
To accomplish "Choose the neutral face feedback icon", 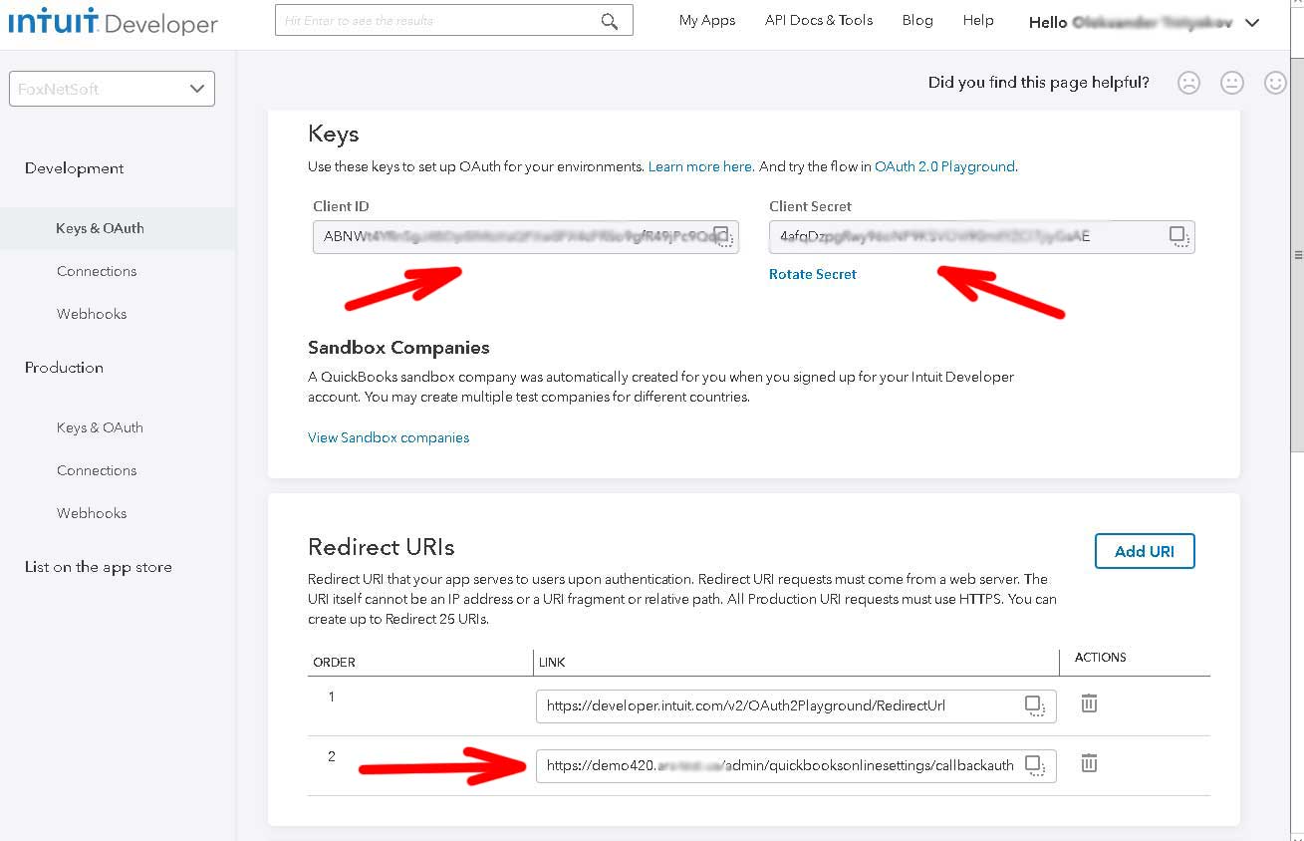I will point(1232,83).
